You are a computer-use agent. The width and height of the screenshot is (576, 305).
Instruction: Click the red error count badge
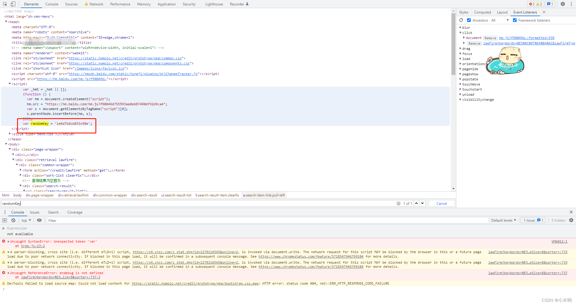[532, 4]
